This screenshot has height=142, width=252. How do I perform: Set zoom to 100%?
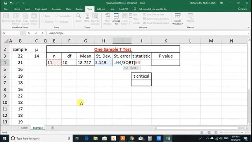pyautogui.click(x=86, y=18)
